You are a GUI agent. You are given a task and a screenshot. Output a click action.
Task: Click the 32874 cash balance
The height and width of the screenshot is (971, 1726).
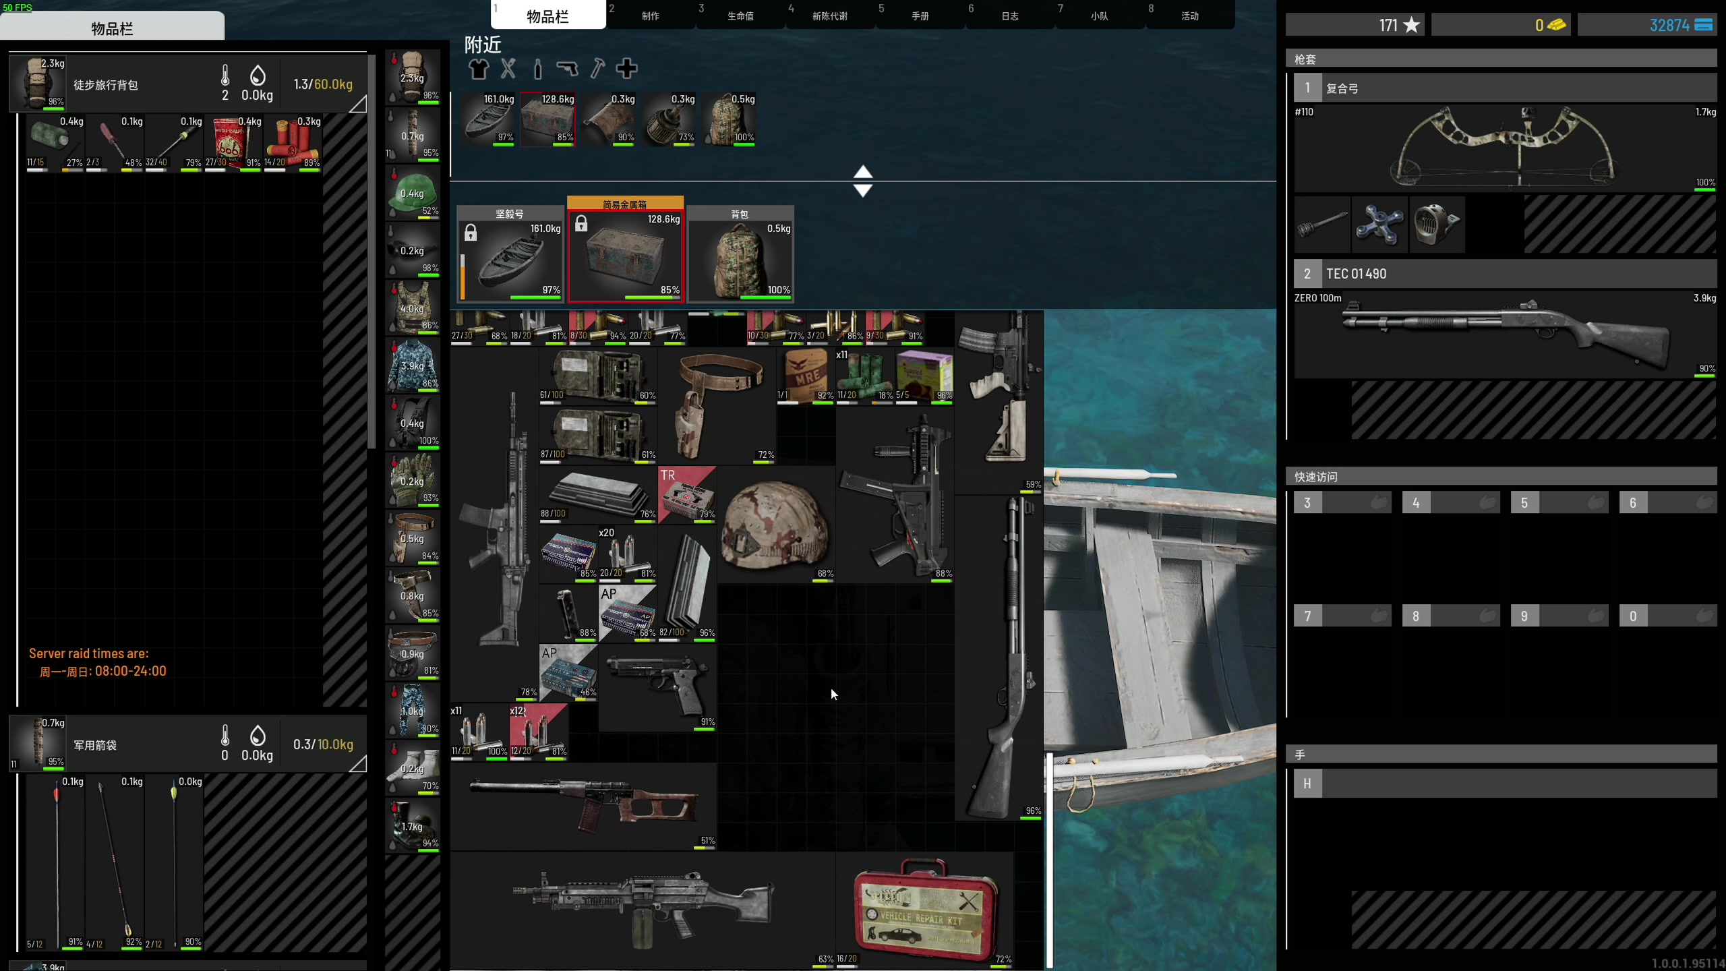click(x=1647, y=25)
